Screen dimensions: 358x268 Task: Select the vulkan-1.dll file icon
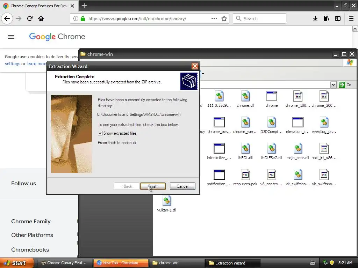pyautogui.click(x=167, y=201)
